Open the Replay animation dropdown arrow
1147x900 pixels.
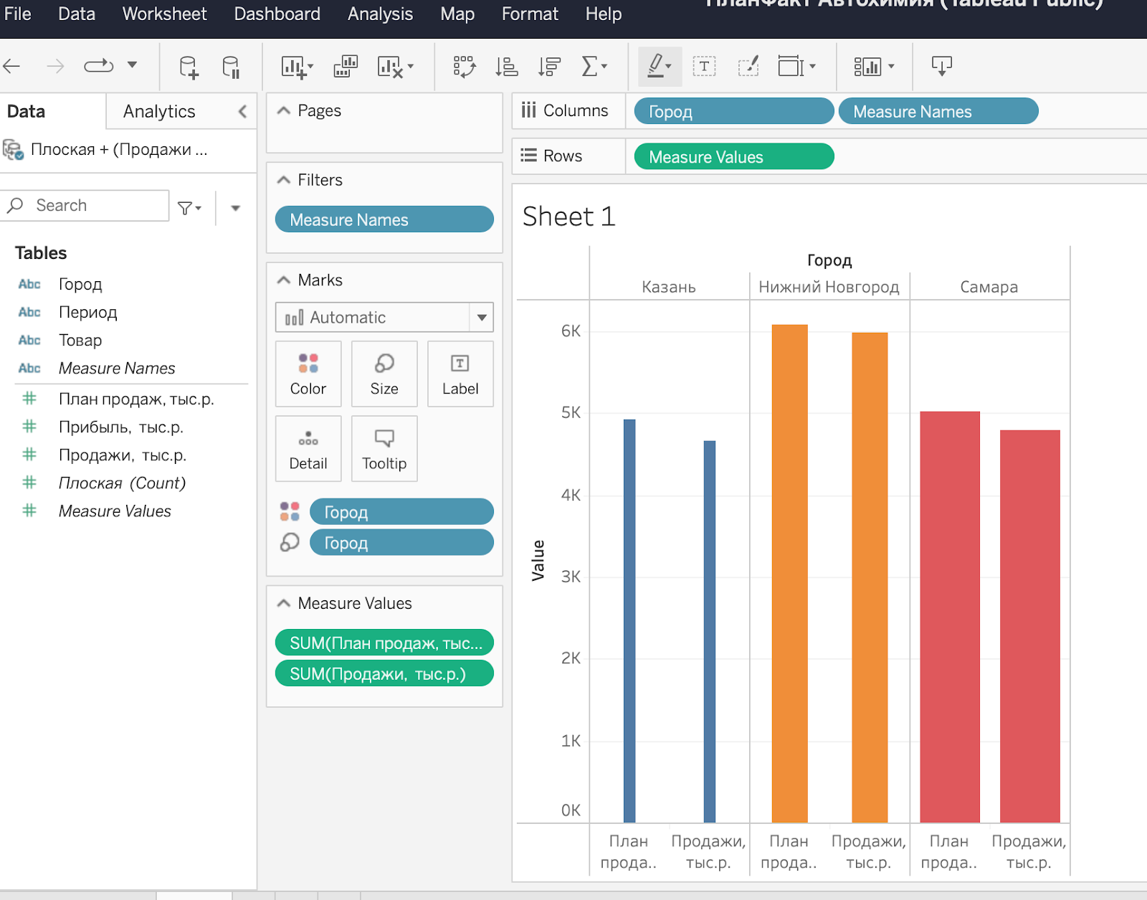(133, 65)
